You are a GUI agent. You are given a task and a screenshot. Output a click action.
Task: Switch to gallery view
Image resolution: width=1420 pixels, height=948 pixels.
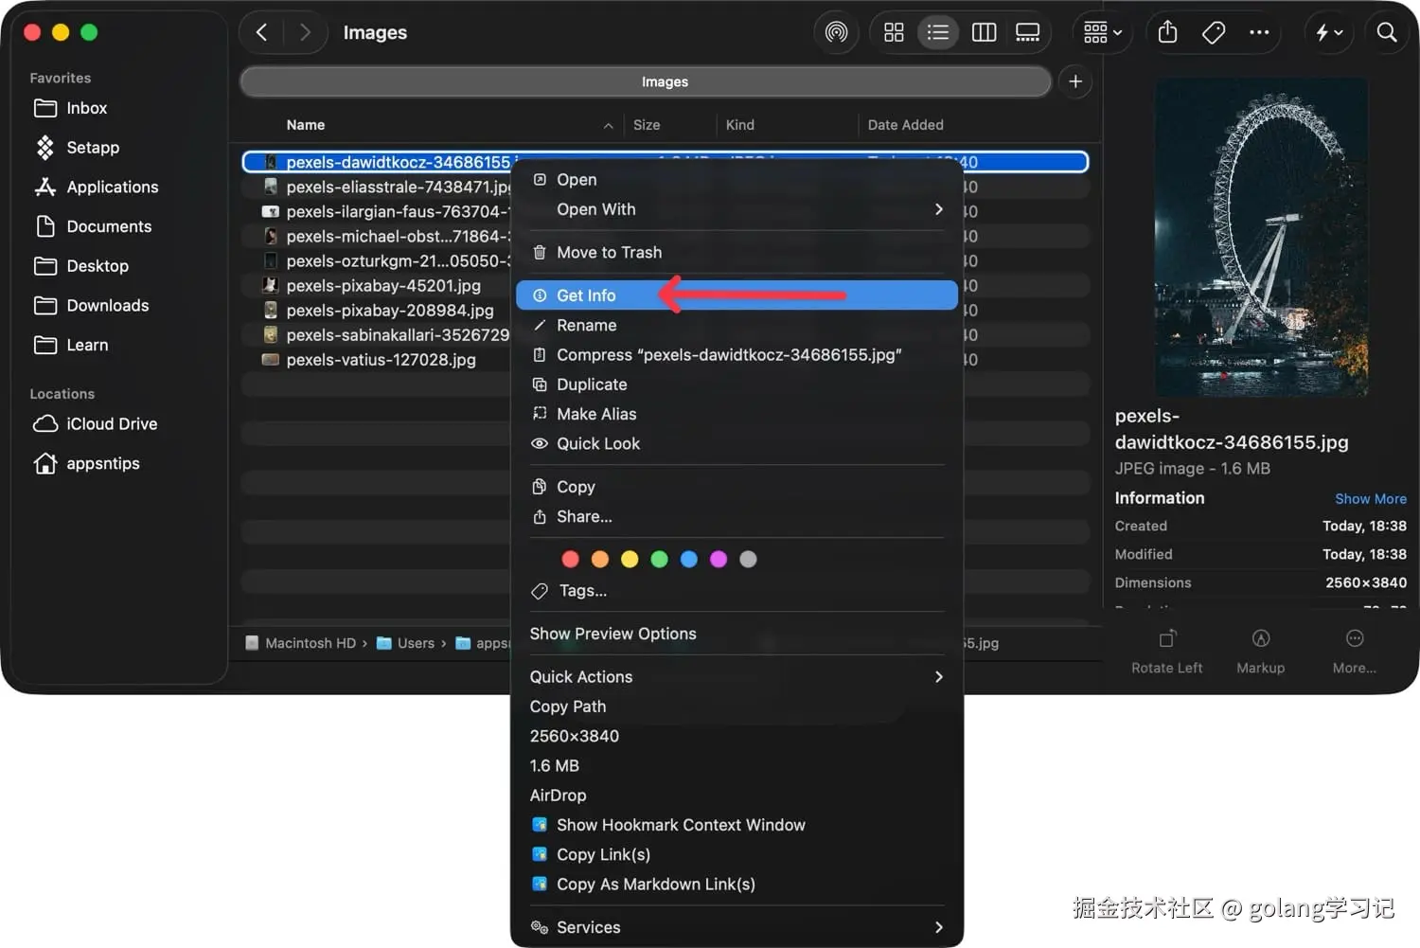1027,32
